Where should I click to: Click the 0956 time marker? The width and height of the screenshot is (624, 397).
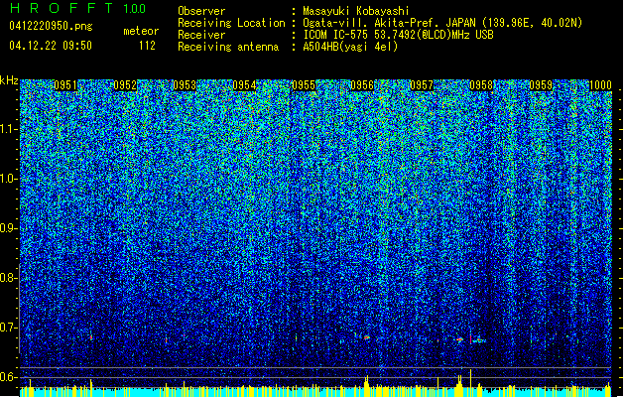tap(362, 85)
